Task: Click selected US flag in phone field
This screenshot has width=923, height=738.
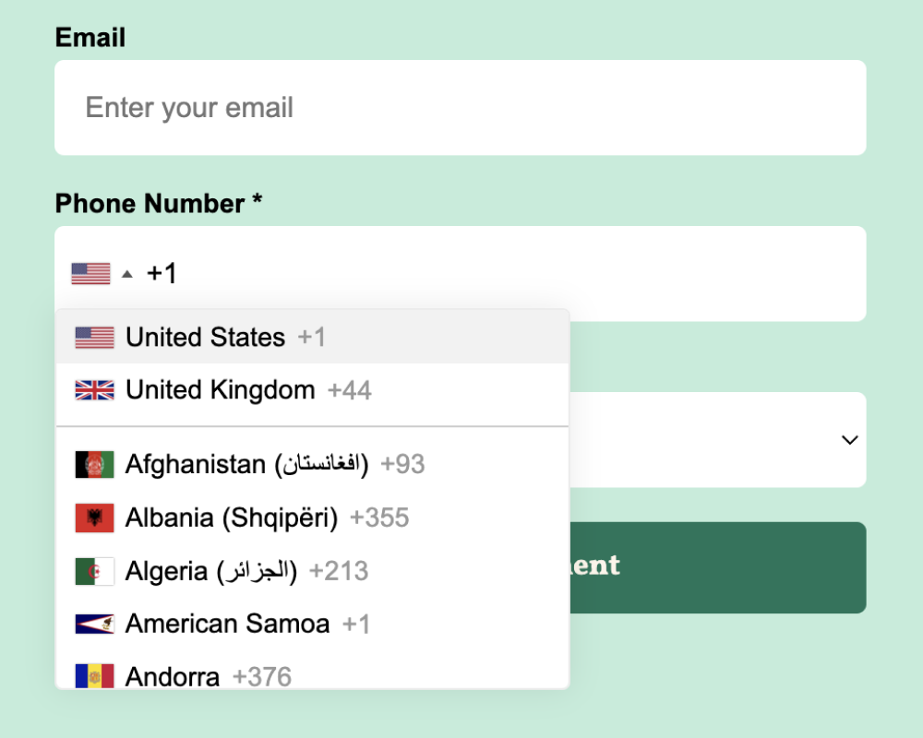Action: coord(90,273)
